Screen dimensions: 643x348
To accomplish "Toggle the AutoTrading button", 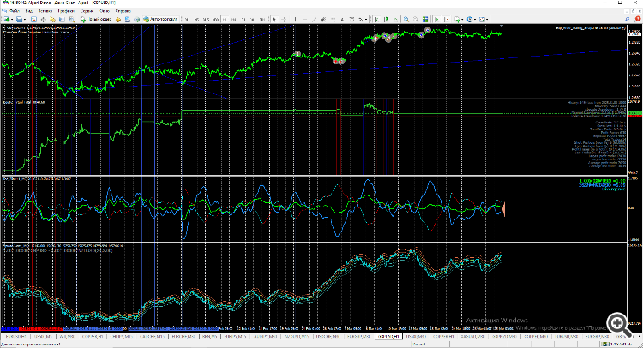I will click(x=161, y=19).
